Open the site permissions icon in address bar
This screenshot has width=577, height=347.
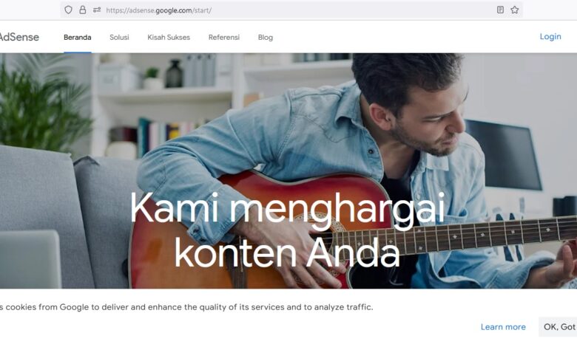coord(97,10)
